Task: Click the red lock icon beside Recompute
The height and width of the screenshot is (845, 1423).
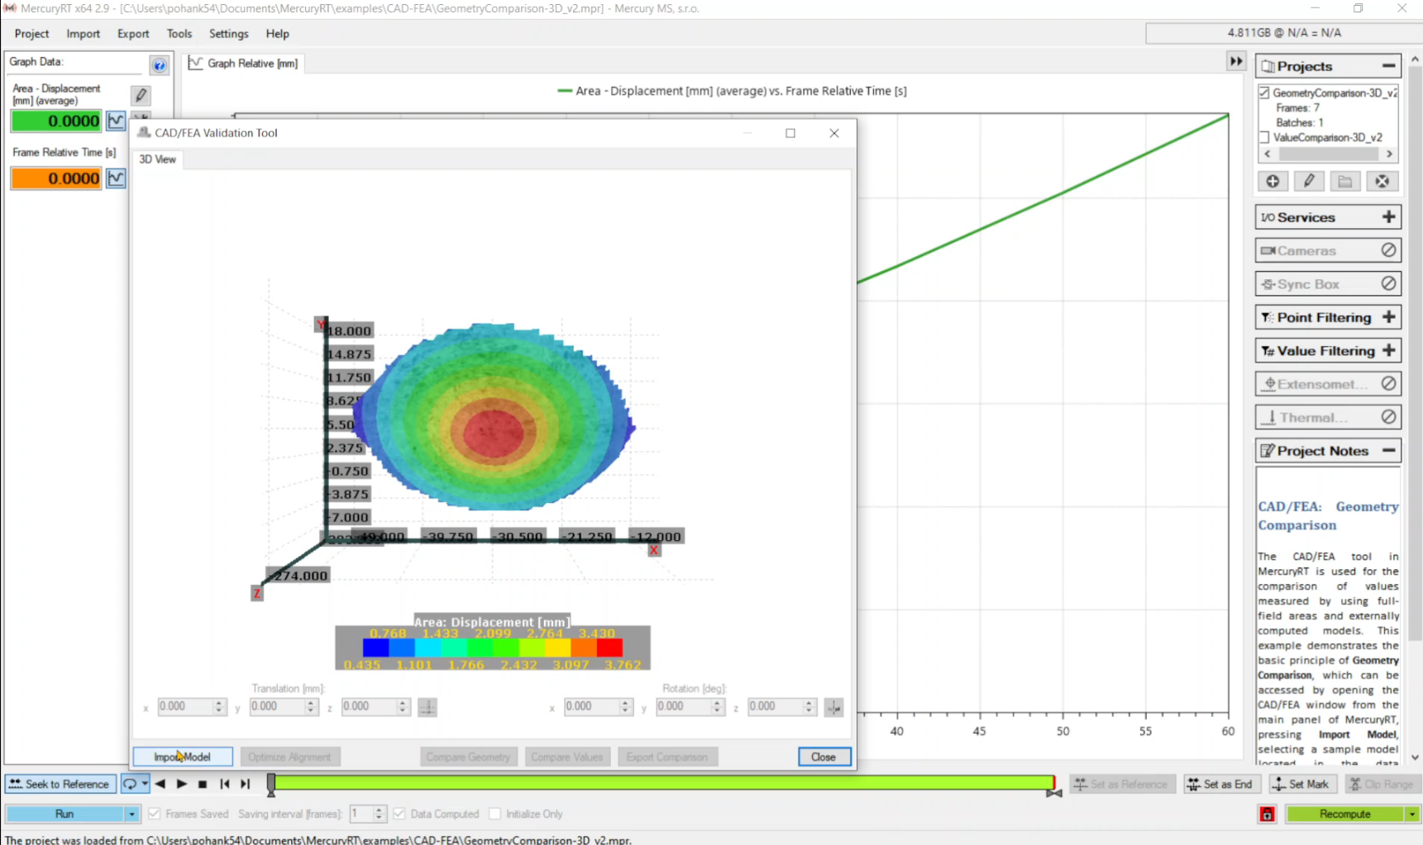Action: (1267, 814)
